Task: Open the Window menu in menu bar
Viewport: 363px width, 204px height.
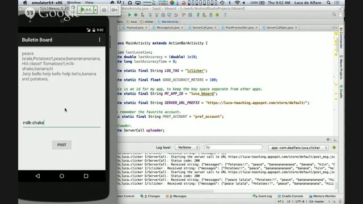Action: [74, 3]
